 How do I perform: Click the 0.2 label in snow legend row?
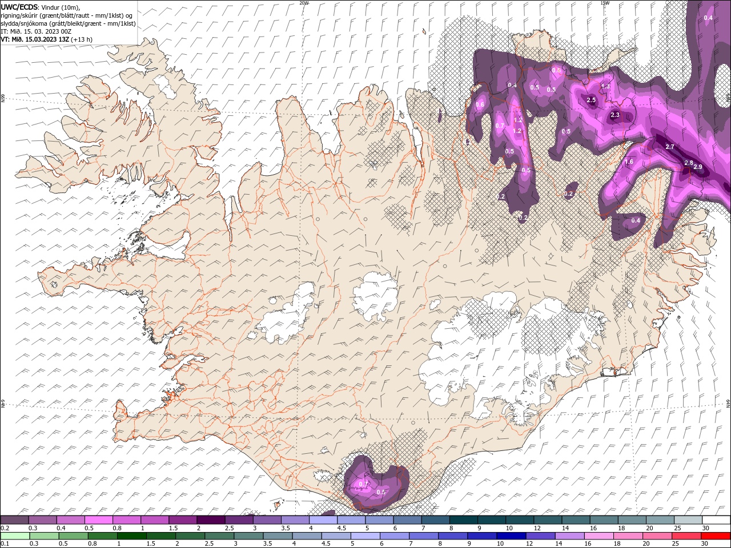click(x=4, y=528)
